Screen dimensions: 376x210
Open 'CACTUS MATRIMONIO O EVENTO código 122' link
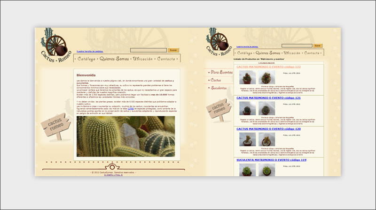pyautogui.click(x=268, y=67)
